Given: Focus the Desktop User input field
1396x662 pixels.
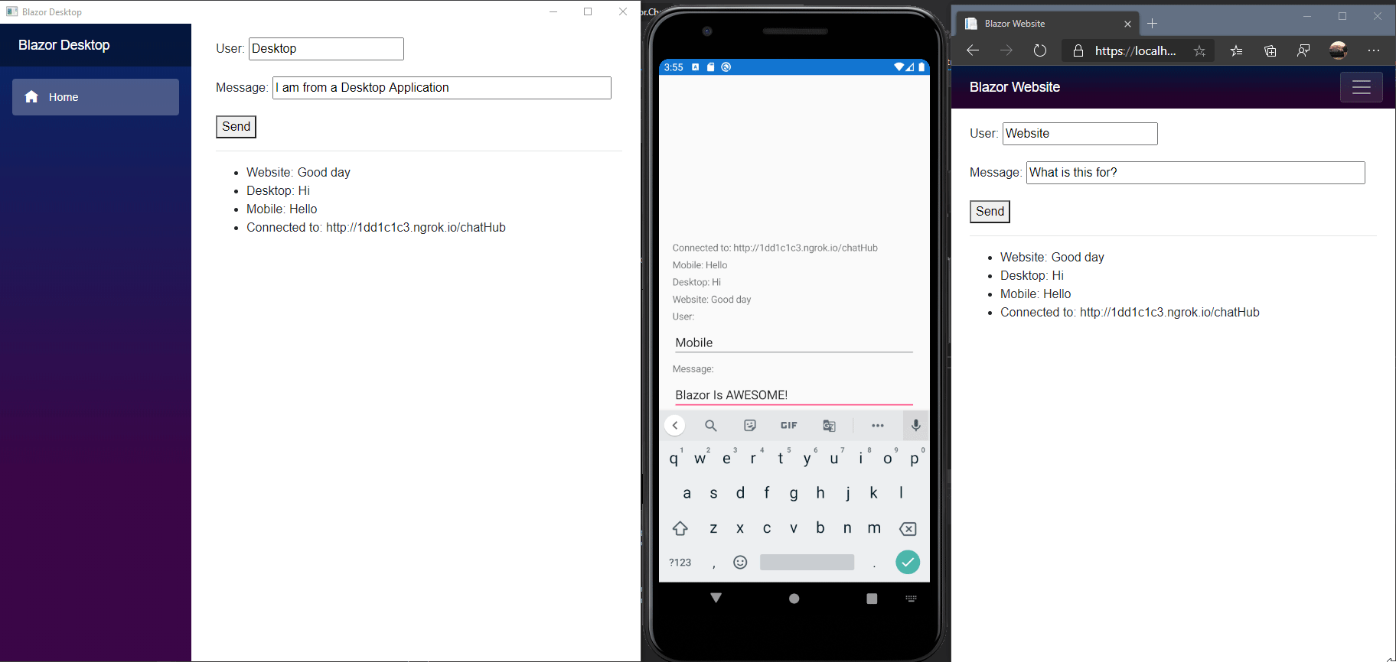Looking at the screenshot, I should click(x=326, y=49).
